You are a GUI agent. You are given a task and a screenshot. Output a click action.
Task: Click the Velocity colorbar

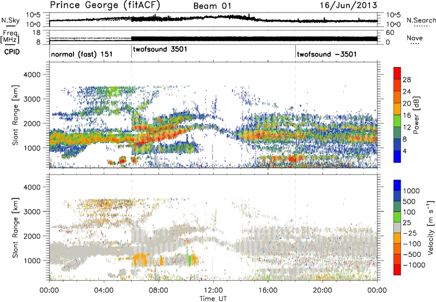click(x=397, y=227)
